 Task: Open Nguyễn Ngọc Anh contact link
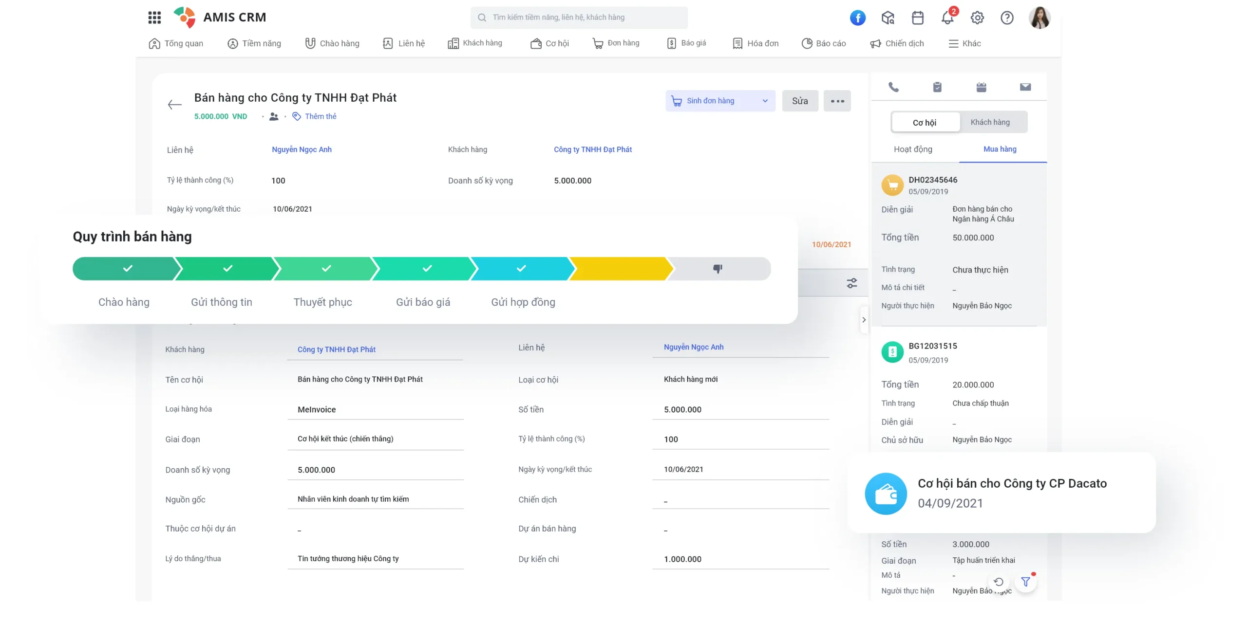pos(302,149)
